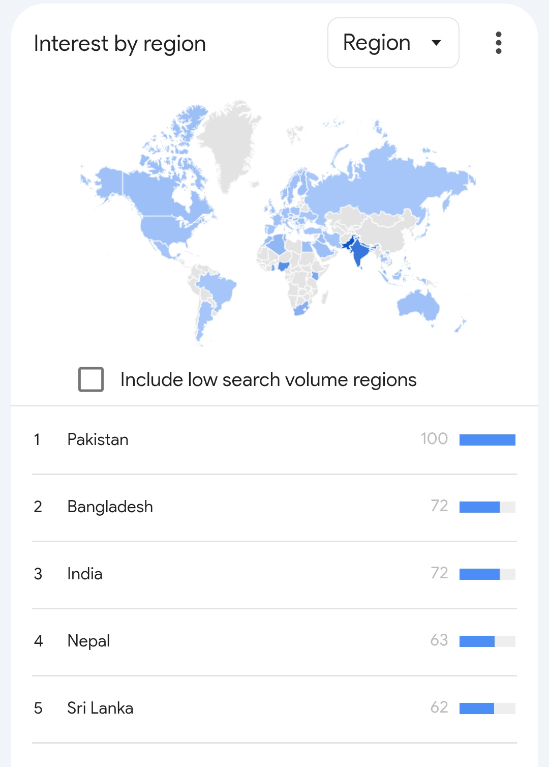
Task: Open Nepal region entry
Action: coord(274,641)
